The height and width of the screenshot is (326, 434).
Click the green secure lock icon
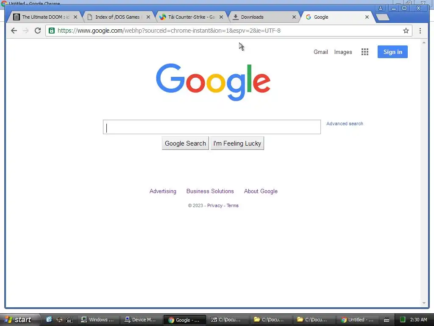[x=52, y=31]
